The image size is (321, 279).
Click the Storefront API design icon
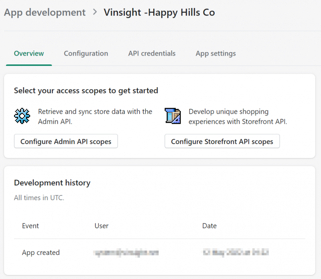click(x=173, y=116)
